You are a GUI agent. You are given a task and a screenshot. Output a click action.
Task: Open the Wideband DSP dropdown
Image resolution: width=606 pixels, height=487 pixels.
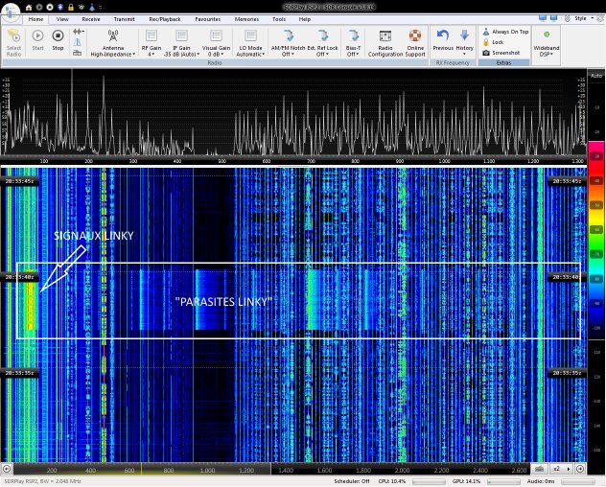547,43
